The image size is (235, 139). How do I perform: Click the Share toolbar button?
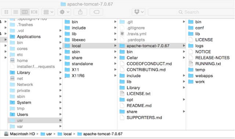click(80, 12)
